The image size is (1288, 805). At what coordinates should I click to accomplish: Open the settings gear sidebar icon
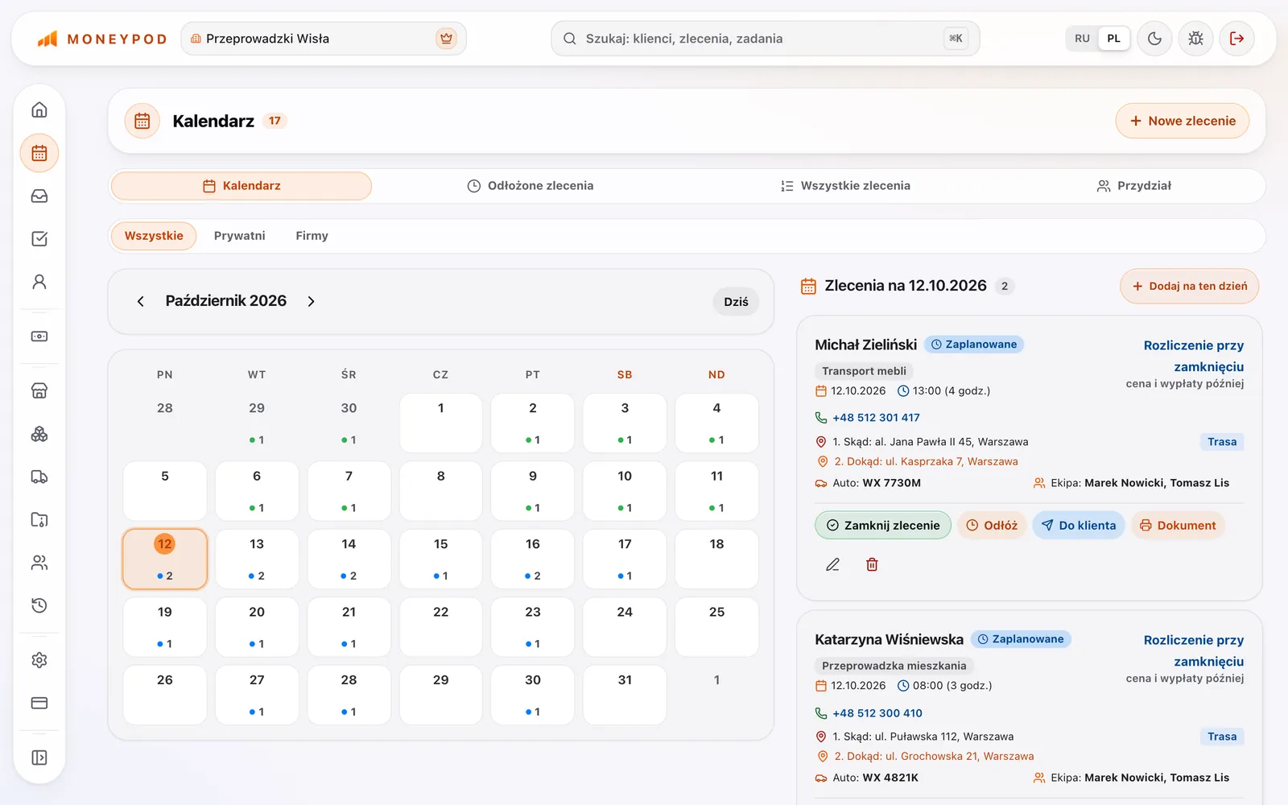[x=39, y=660]
